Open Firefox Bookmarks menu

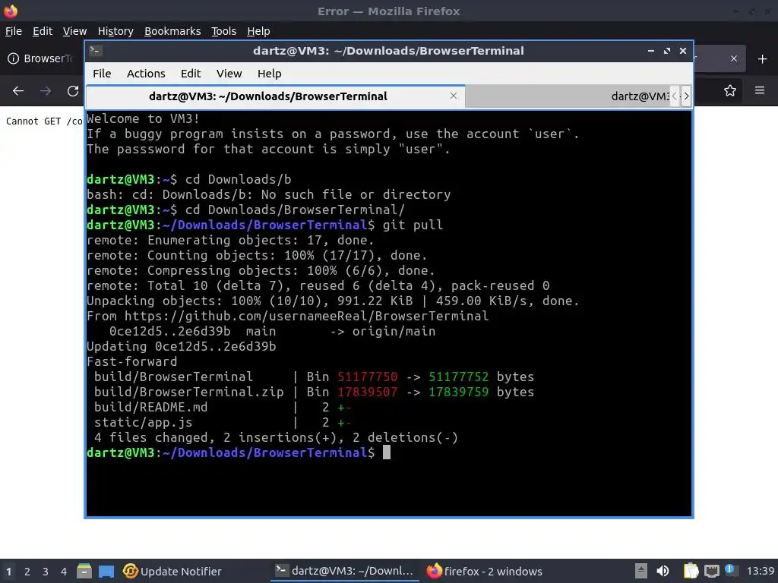[172, 31]
